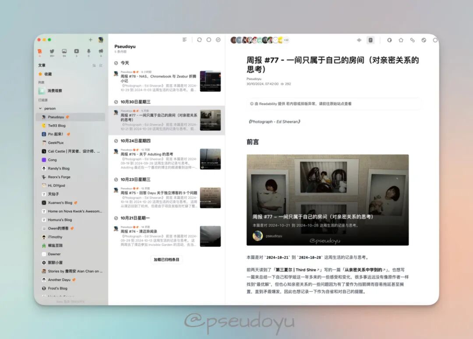Toggle the Readability view button
473x339 pixels.
pos(371,40)
